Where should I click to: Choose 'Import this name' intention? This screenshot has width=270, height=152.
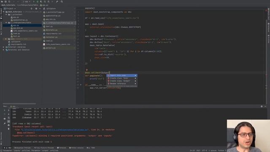(x=122, y=76)
